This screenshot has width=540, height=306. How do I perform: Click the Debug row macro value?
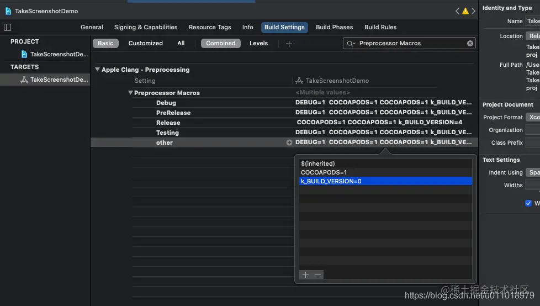383,102
